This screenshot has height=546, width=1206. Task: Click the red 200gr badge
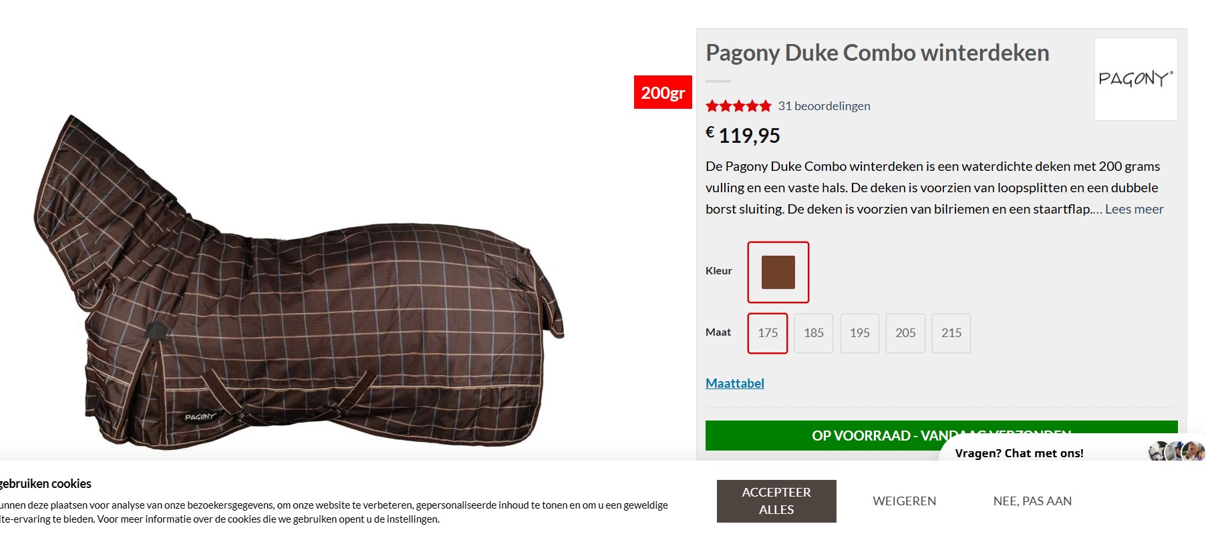[x=663, y=92]
